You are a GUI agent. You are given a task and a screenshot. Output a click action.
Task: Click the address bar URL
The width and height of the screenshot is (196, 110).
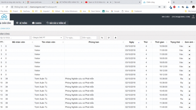coord(43,7)
